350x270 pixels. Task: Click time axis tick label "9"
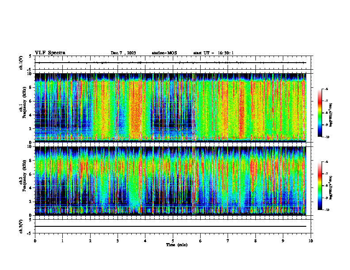pos(283,241)
